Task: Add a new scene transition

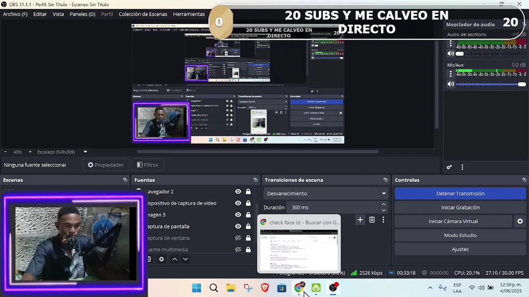Action: [x=360, y=220]
